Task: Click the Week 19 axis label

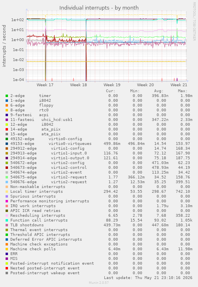Action: [x=112, y=85]
